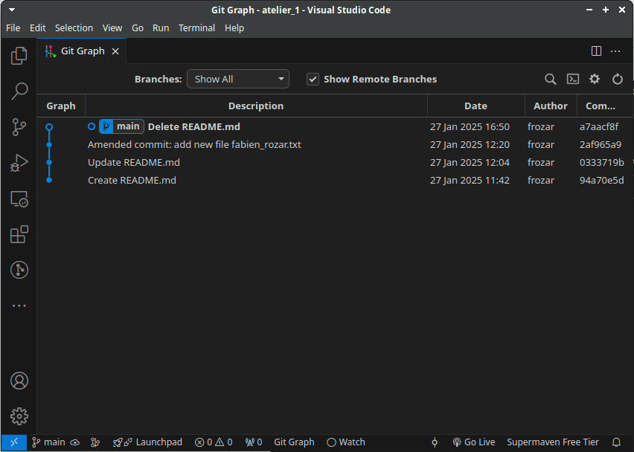
Task: Click the main branch label on commit
Action: coord(122,126)
